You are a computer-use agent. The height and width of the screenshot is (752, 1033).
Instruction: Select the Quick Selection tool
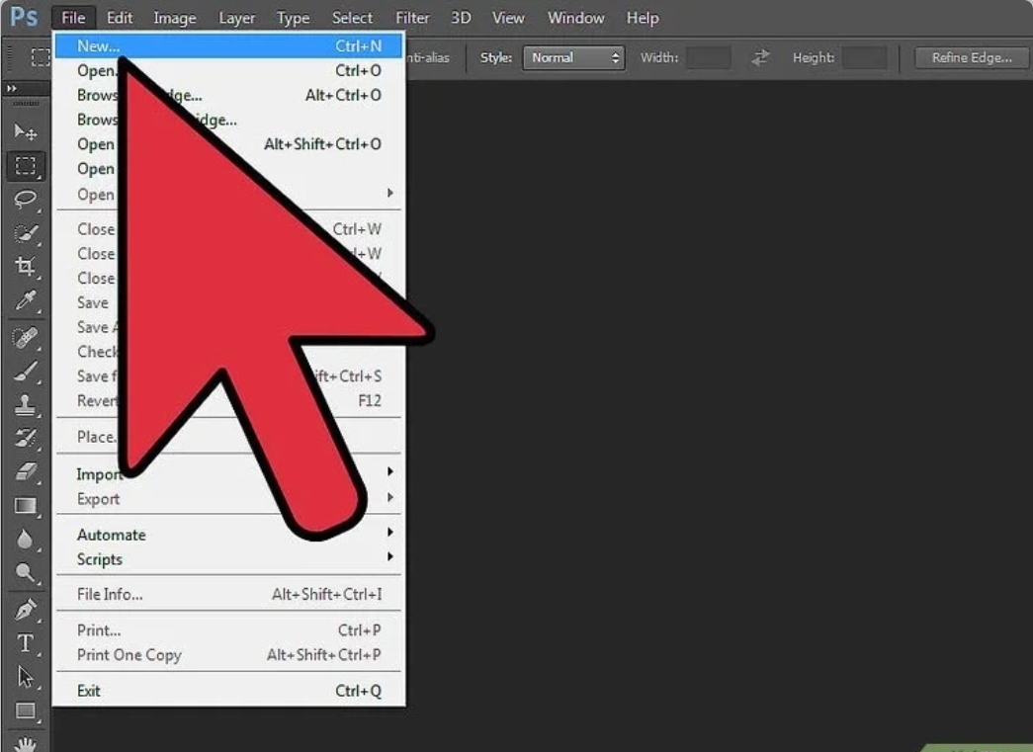pyautogui.click(x=25, y=233)
